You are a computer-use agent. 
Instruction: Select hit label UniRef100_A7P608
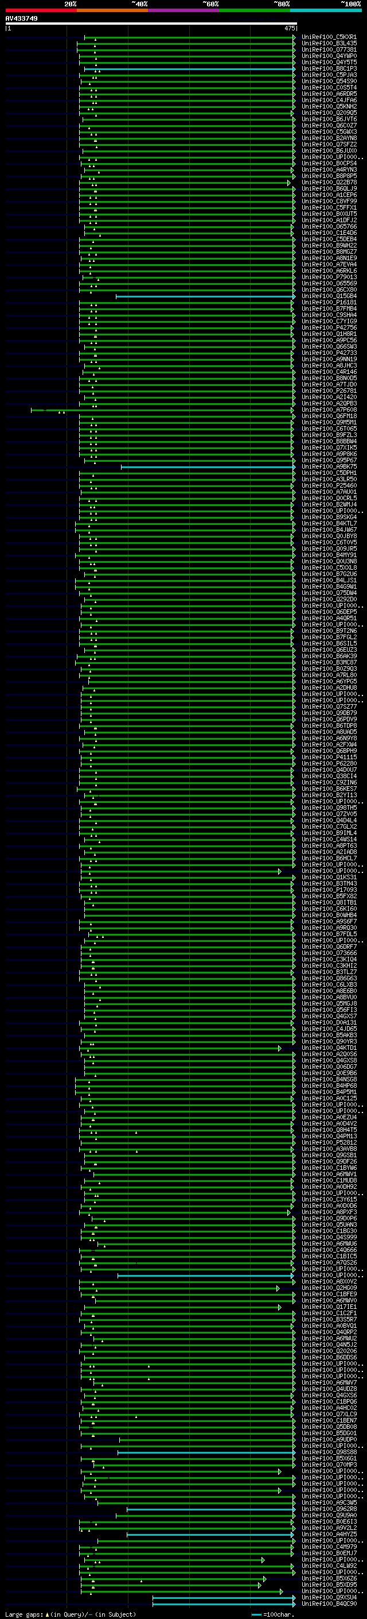coord(329,410)
